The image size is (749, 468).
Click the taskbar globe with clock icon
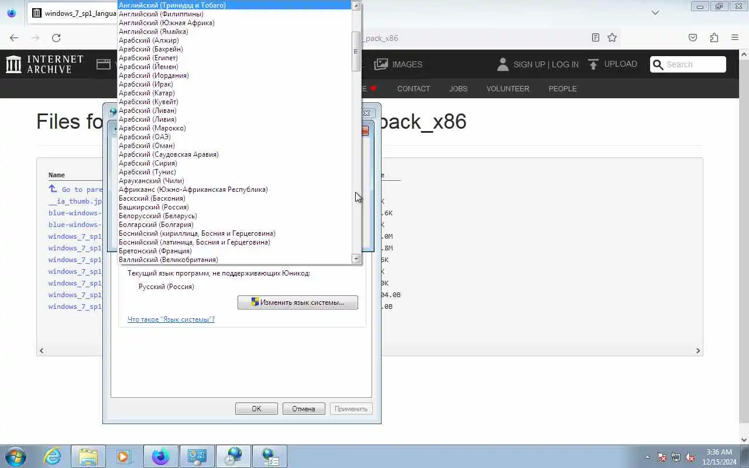pyautogui.click(x=233, y=456)
